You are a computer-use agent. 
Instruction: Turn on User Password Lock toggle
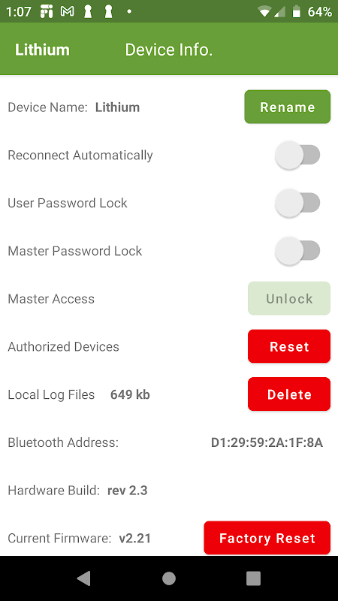(x=297, y=203)
